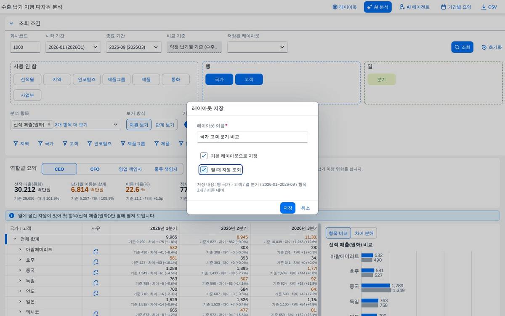Viewport: 505px width, 316px height.
Task: Open the 고객 filter funnel
Action: pyautogui.click(x=71, y=144)
